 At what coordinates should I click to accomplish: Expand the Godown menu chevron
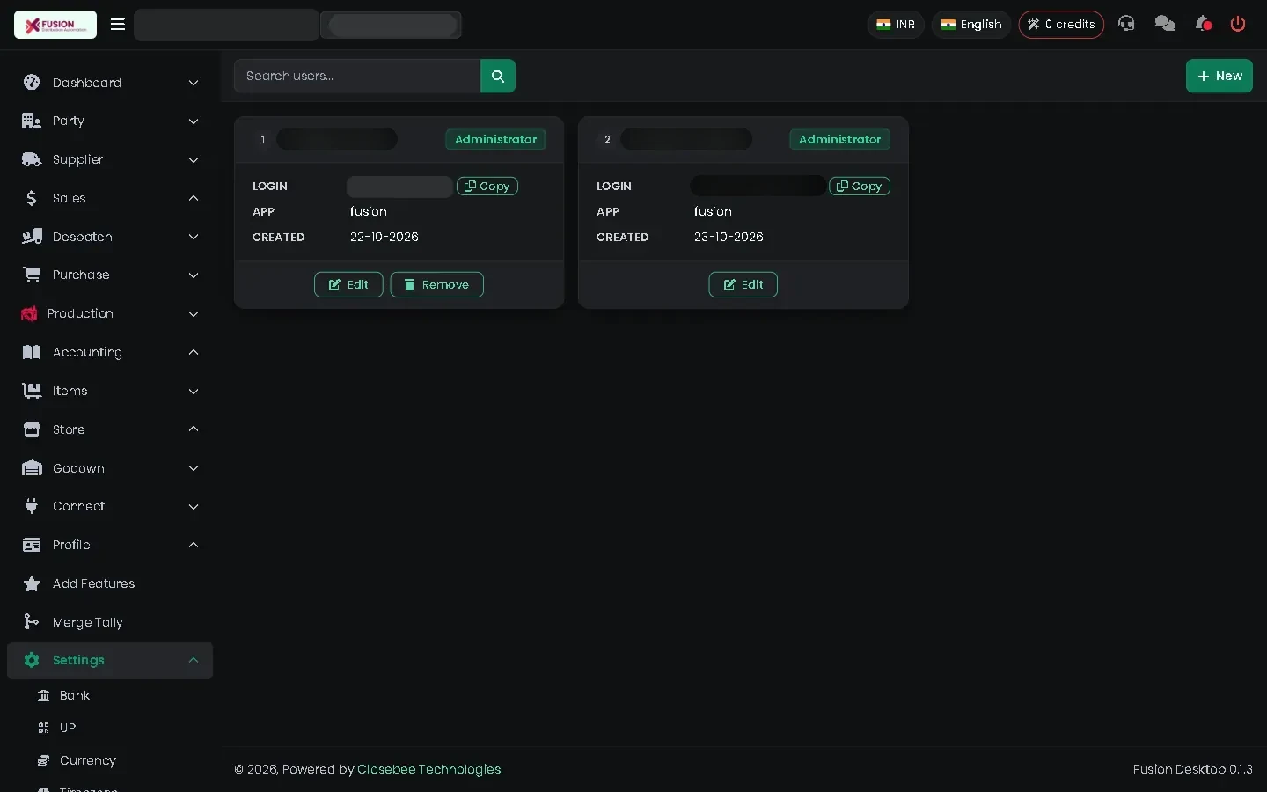(x=194, y=468)
